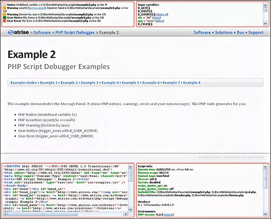Click "PHP Notice (Undefined variable $x)" bullet

(48, 115)
